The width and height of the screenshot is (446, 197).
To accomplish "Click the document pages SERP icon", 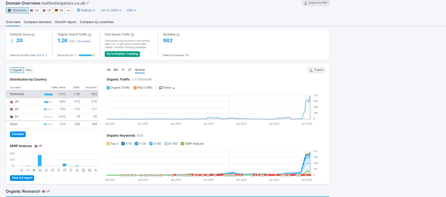I will [x=83, y=170].
